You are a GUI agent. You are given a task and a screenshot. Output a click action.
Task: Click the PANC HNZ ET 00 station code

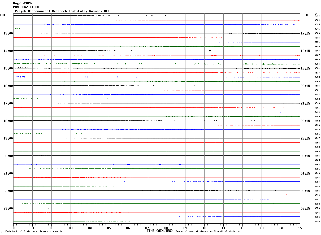(26, 7)
